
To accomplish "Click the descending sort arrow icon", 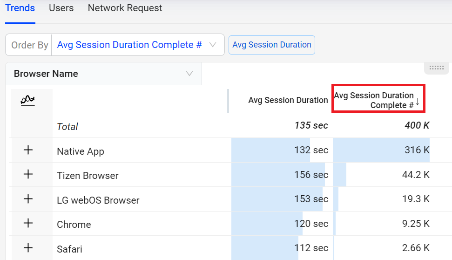I will point(418,102).
